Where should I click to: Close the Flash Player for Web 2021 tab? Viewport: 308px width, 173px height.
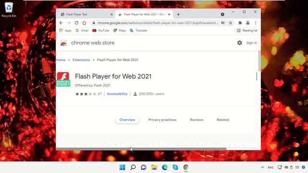click(169, 14)
